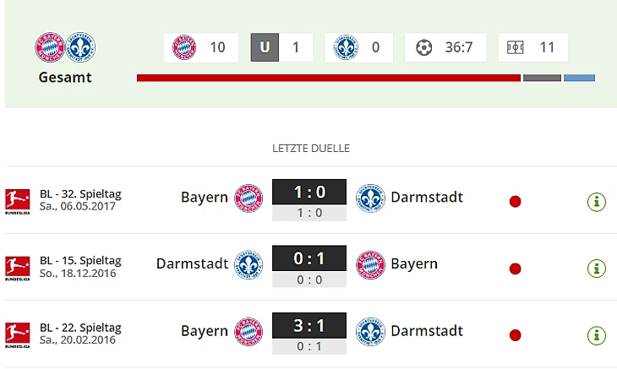
Task: Click the soccer ball goals icon 36:7
Action: [424, 47]
